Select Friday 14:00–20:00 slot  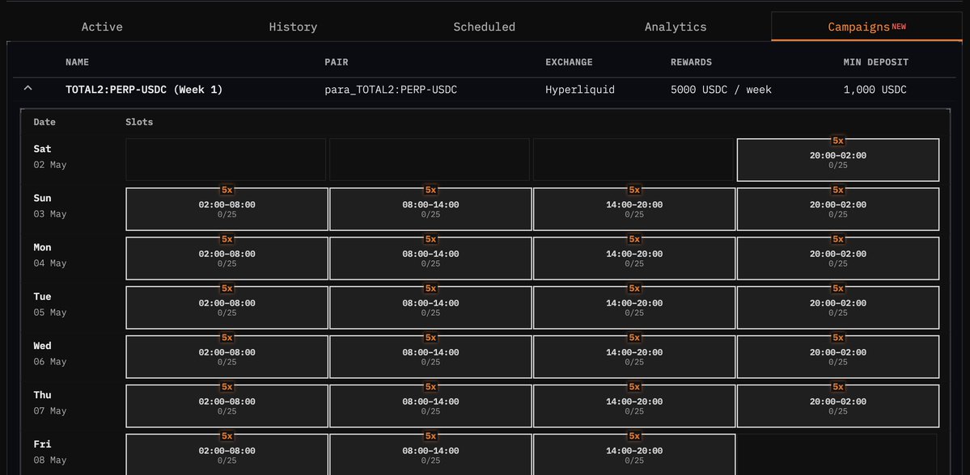(634, 455)
